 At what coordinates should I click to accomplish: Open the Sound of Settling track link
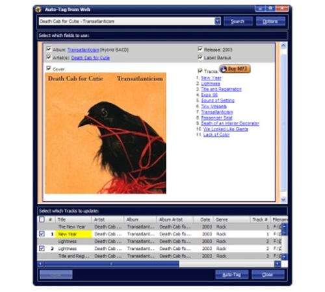218,101
